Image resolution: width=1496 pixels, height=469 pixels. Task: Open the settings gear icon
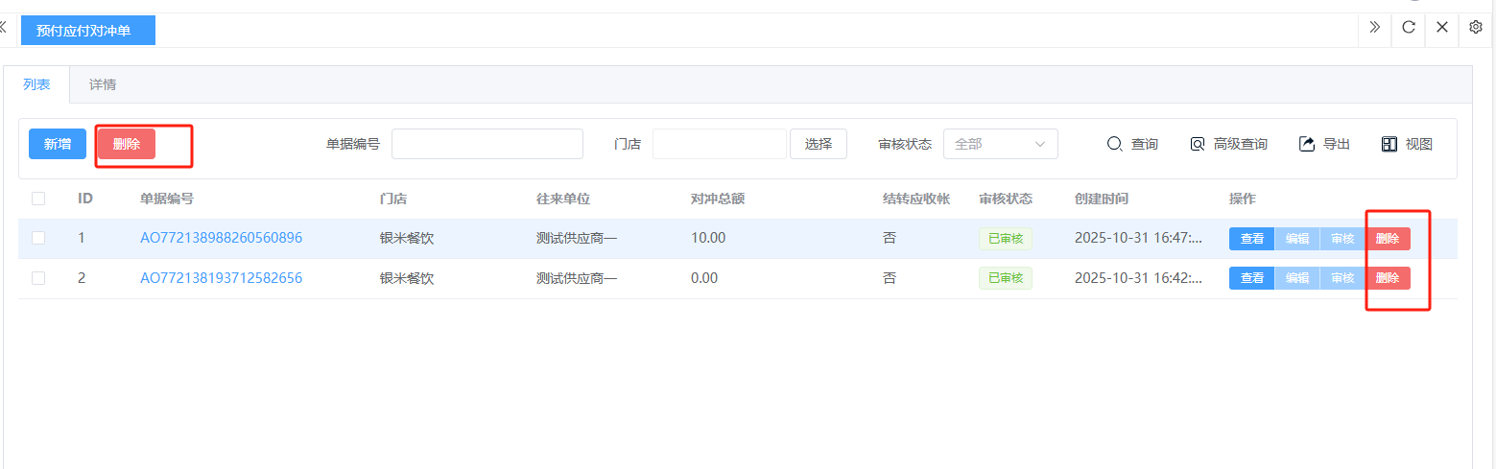[x=1476, y=28]
